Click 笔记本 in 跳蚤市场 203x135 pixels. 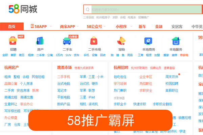pyautogui.click(x=62, y=90)
